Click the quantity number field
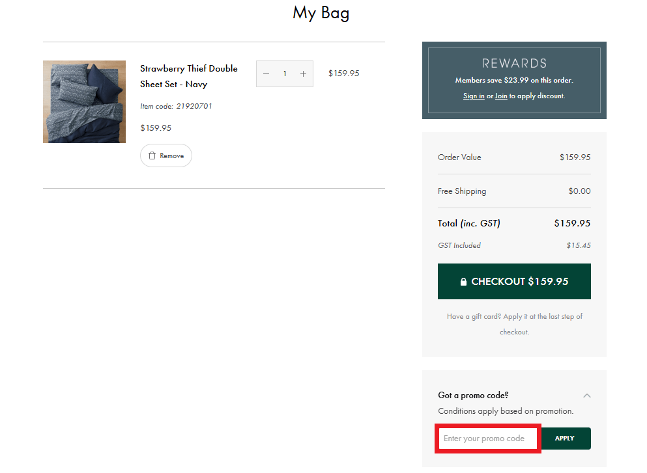 (x=285, y=74)
